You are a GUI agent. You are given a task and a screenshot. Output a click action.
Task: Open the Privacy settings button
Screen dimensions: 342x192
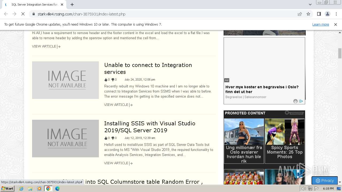pyautogui.click(x=324, y=181)
